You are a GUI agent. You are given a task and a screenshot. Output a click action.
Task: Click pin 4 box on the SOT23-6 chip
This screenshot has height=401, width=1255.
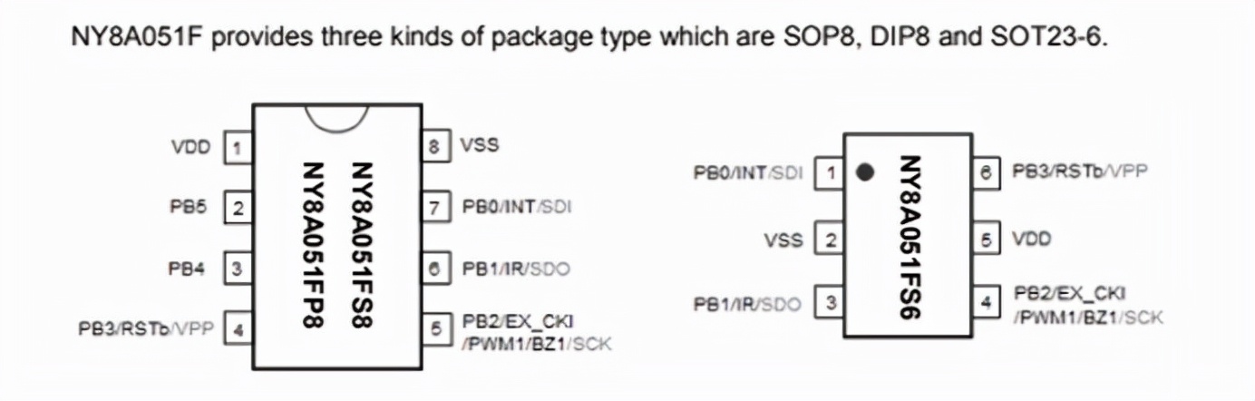pyautogui.click(x=987, y=303)
